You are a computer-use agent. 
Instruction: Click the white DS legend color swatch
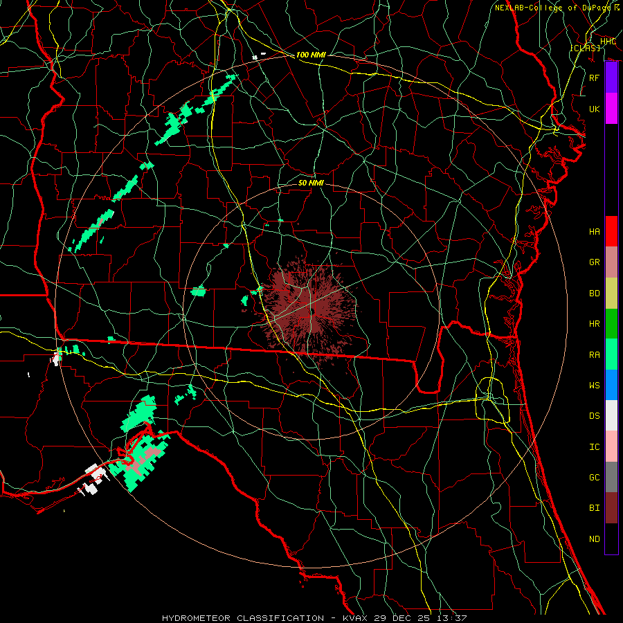[611, 415]
